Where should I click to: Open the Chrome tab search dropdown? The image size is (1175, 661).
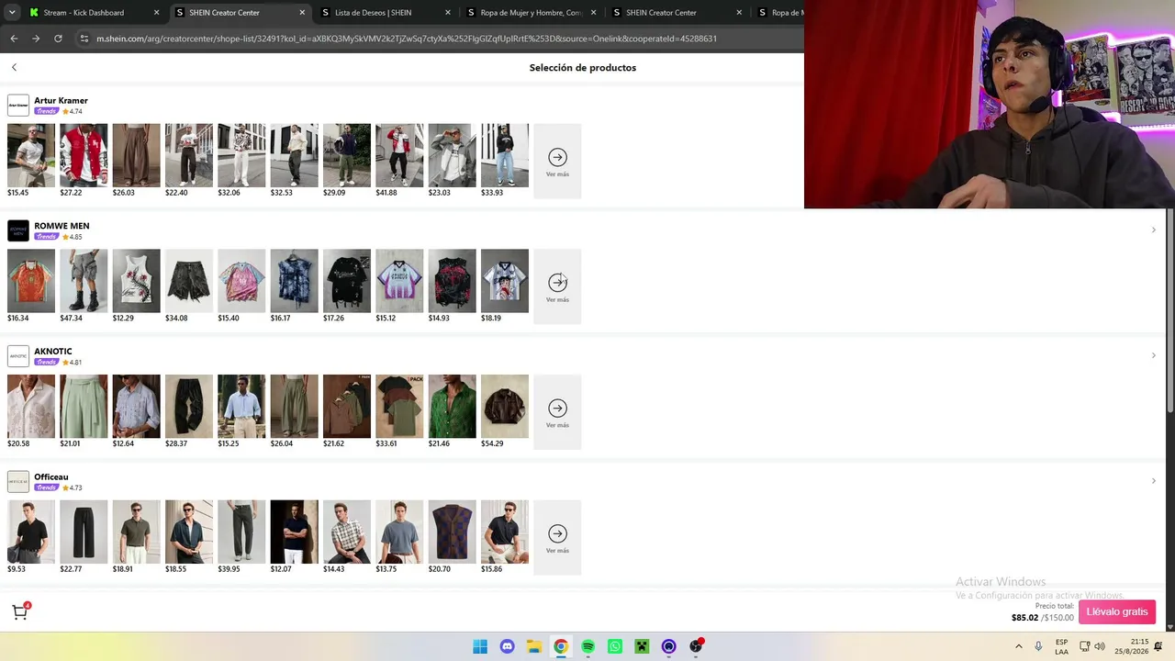tap(14, 13)
